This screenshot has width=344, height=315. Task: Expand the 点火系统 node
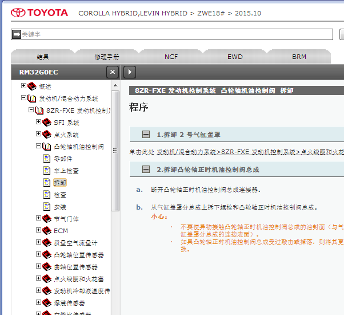tap(39, 134)
